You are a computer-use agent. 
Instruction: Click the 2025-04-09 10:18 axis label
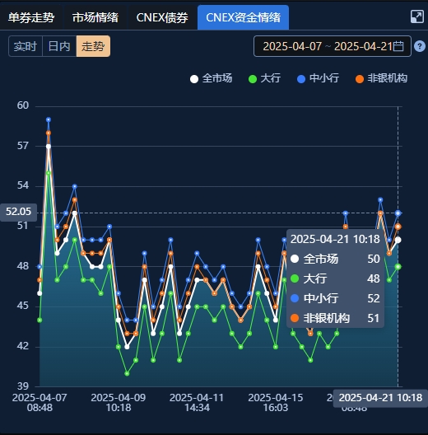(x=119, y=403)
